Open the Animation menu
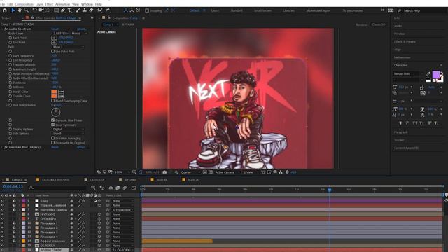Image resolution: width=448 pixels, height=252 pixels. (x=62, y=4)
